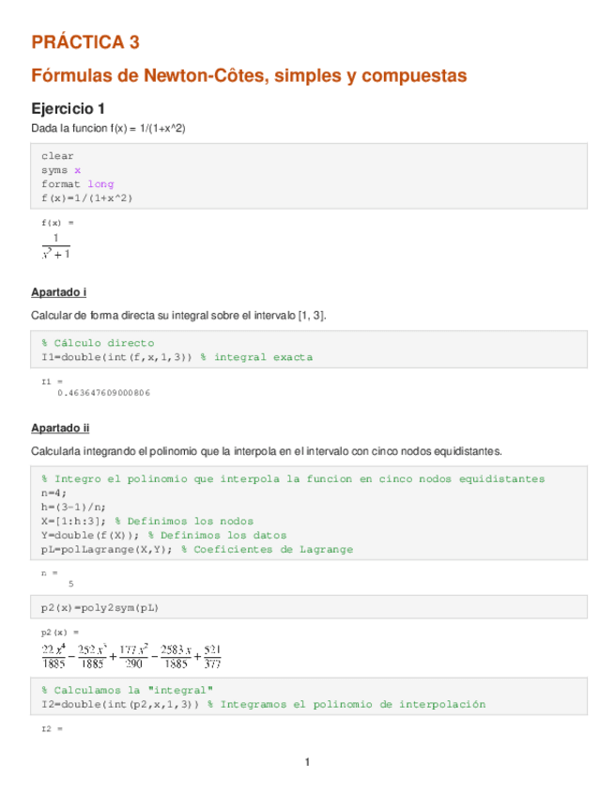Click the rendered 1/(x²+1) fraction output

pyautogui.click(x=56, y=245)
